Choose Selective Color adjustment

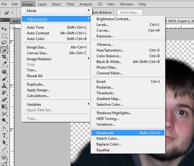[x=128, y=104]
